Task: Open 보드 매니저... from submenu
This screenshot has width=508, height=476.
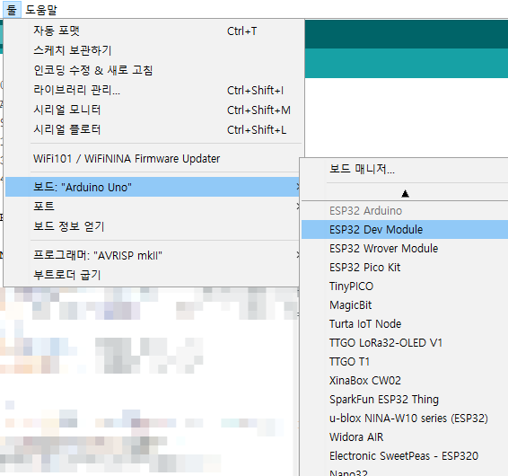Action: (x=405, y=169)
